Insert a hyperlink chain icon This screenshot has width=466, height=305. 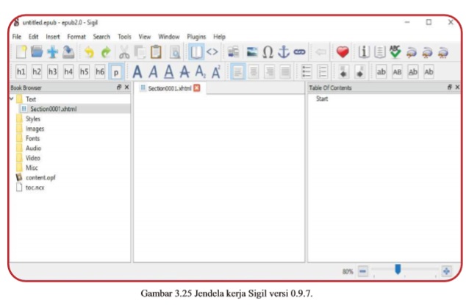[x=299, y=52]
